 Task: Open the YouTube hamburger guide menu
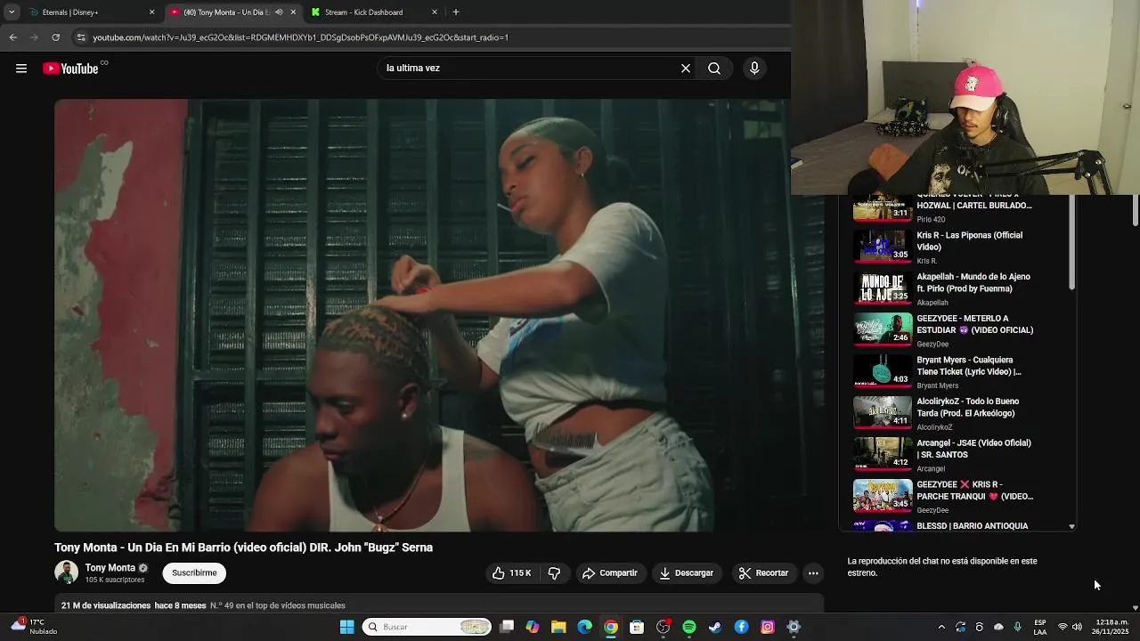[x=21, y=69]
